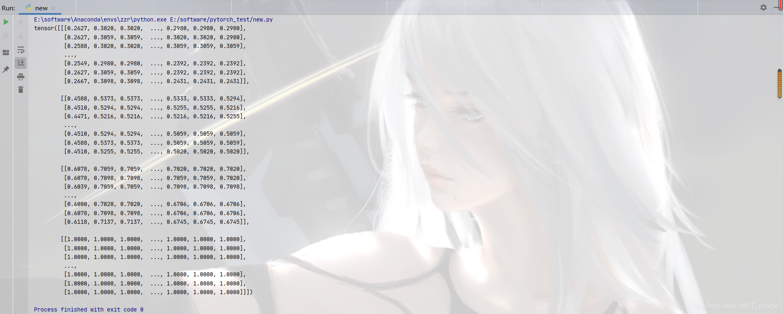The height and width of the screenshot is (314, 783).
Task: Print the console output
Action: (21, 77)
